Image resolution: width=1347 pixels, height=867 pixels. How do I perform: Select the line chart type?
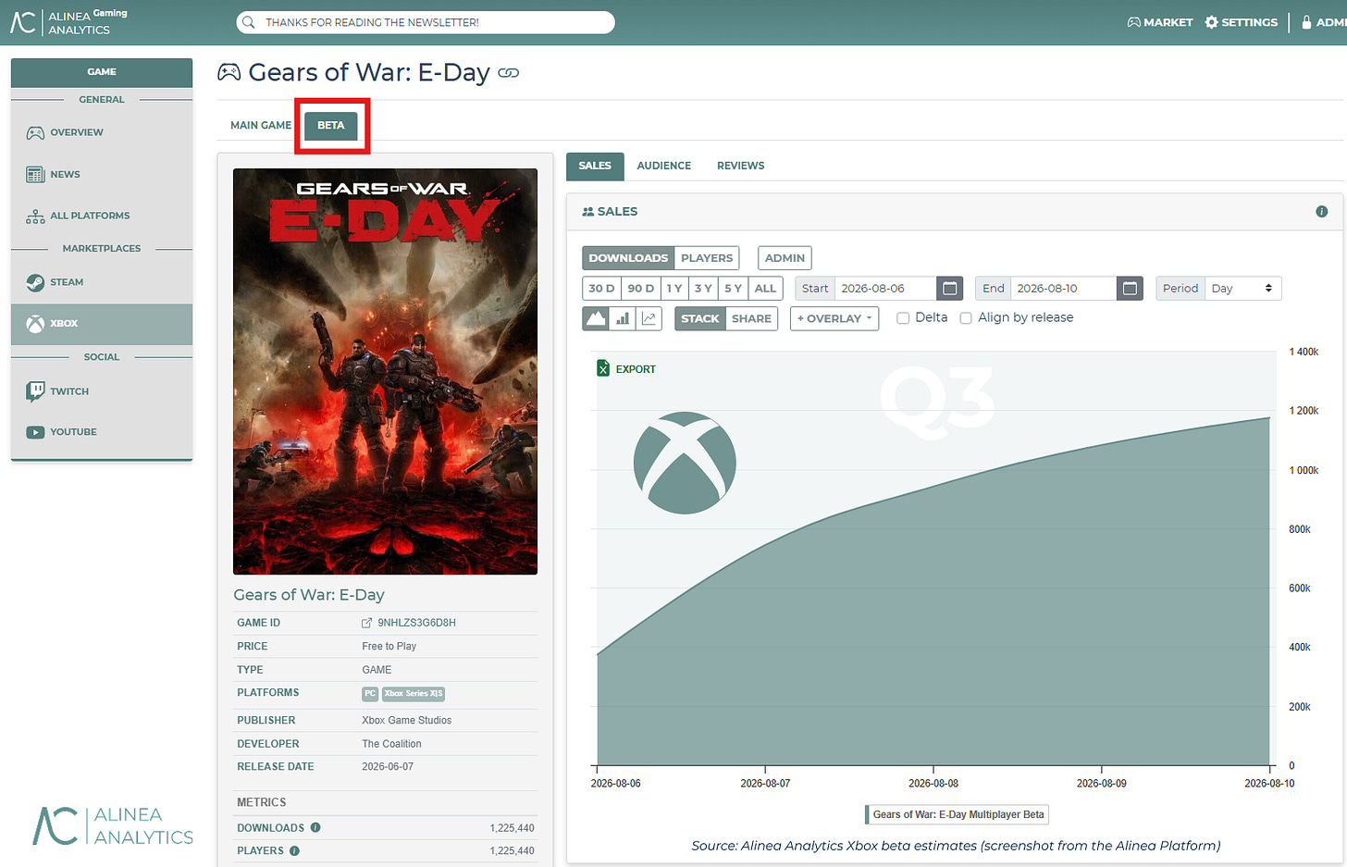[x=649, y=318]
